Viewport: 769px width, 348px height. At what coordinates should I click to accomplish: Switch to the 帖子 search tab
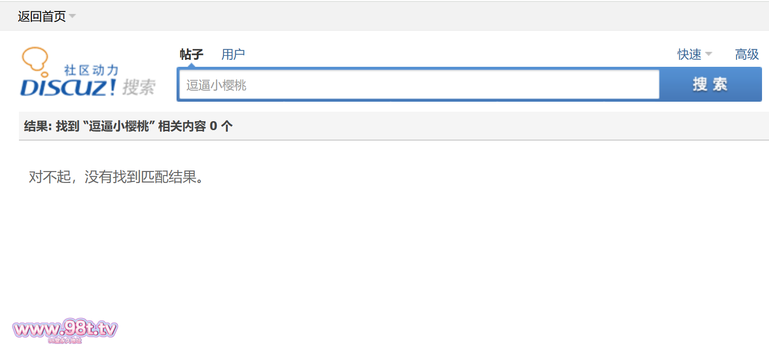pyautogui.click(x=192, y=54)
